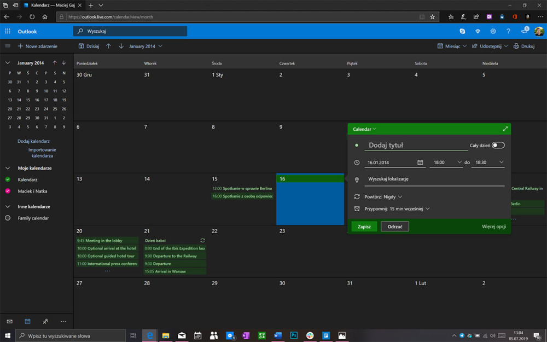
Task: Open the date picker calendar icon in popup
Action: tap(420, 163)
